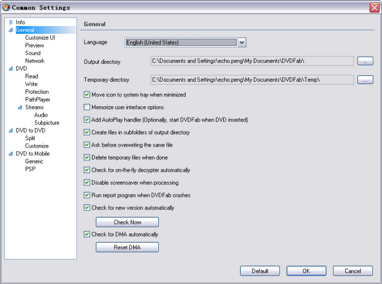Select Streams in the settings tree
This screenshot has height=284, width=382.
point(34,107)
